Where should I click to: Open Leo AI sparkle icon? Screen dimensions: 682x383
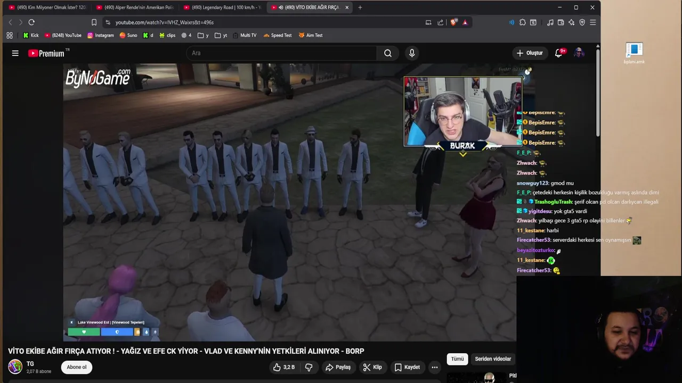[572, 22]
